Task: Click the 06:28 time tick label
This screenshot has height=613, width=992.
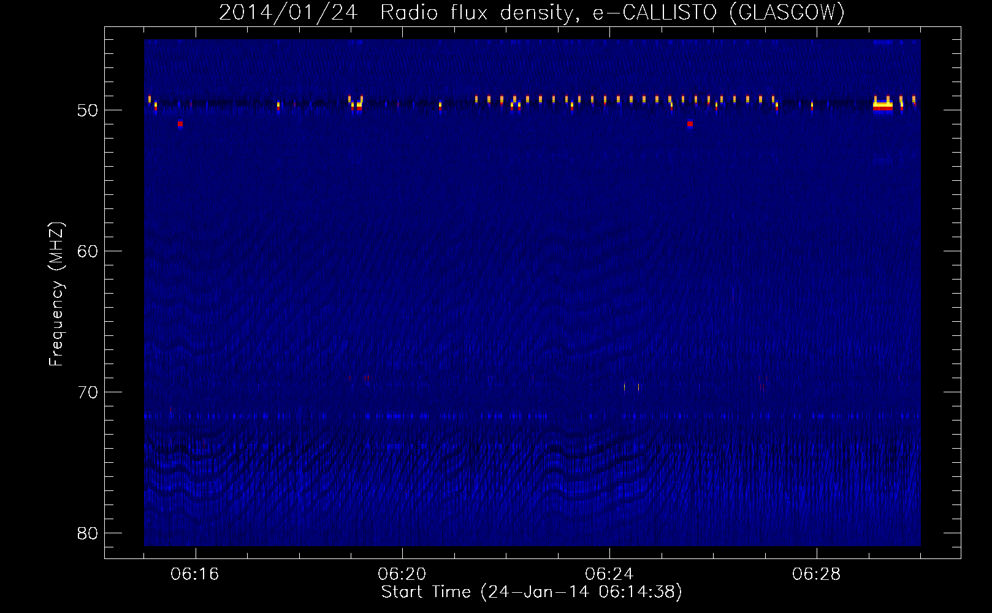Action: click(x=817, y=574)
